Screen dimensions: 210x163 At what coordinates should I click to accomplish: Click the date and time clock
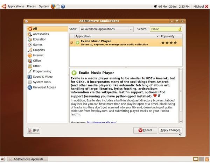[176, 6]
